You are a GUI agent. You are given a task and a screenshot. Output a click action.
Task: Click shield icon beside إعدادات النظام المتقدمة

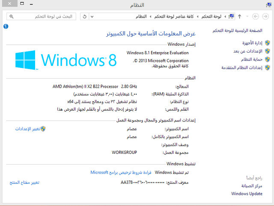pos(267,68)
